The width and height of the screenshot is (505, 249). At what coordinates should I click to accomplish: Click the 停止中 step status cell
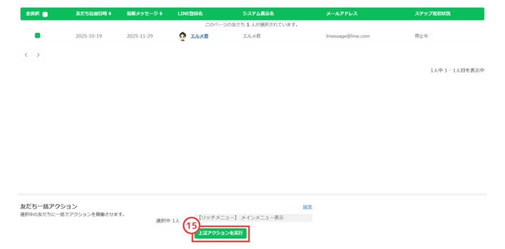pyautogui.click(x=421, y=36)
